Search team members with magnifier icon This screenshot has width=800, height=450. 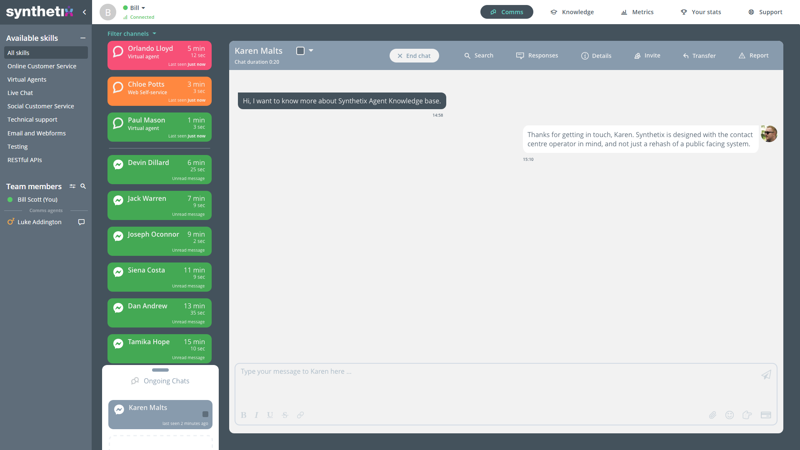click(x=83, y=186)
